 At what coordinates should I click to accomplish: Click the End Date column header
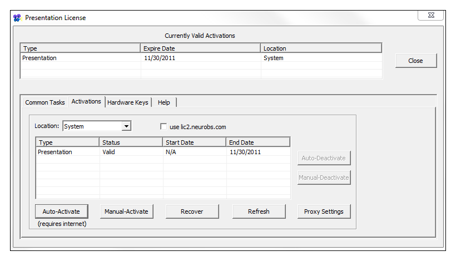(258, 142)
